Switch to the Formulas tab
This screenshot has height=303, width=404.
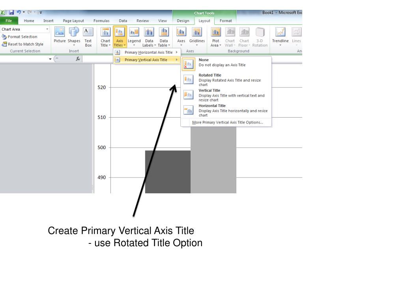pos(101,21)
